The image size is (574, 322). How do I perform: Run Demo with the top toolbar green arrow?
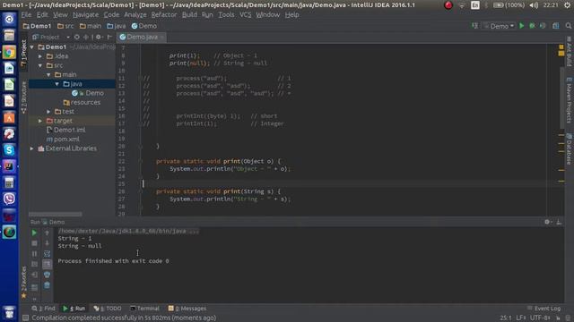(522, 26)
